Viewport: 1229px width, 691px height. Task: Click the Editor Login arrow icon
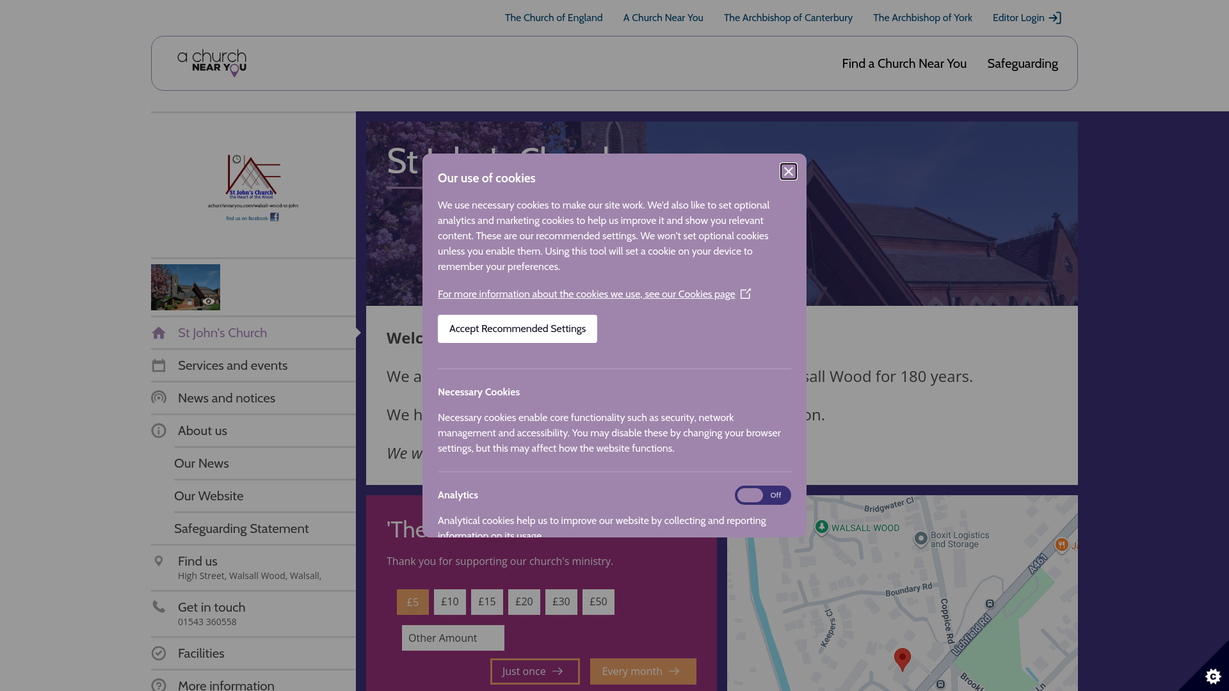[x=1055, y=18]
